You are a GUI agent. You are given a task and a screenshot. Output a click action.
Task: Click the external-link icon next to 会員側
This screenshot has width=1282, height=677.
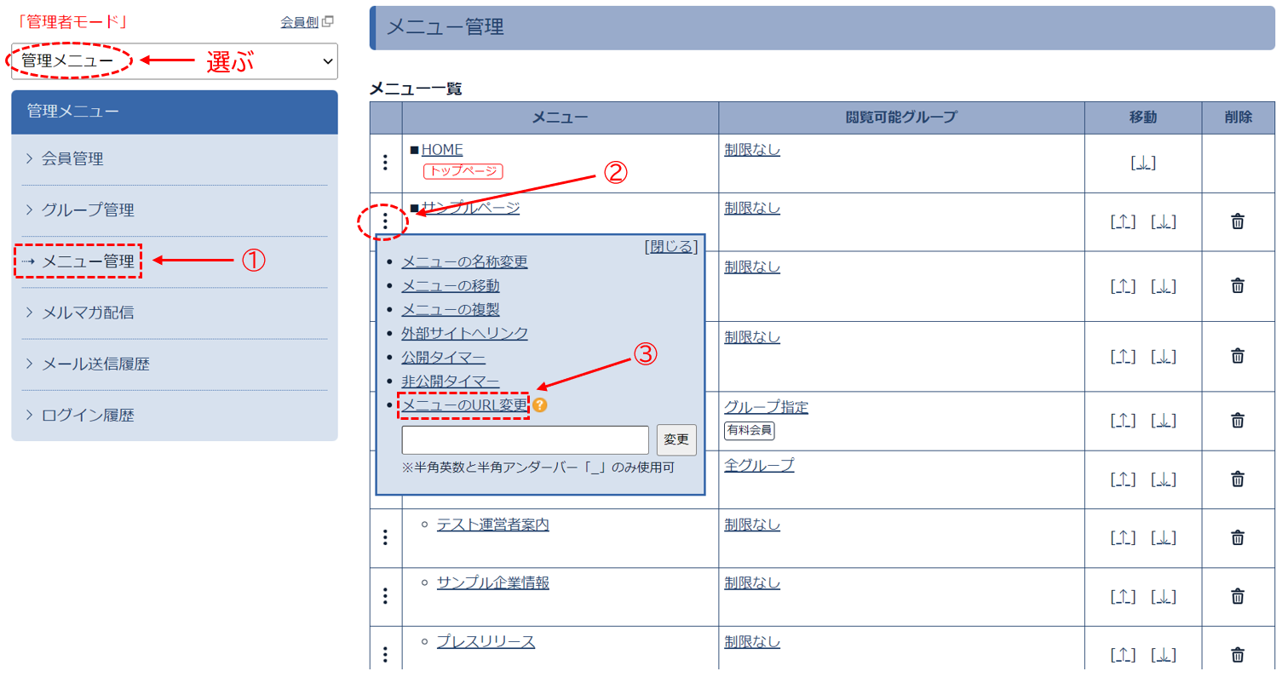tap(328, 22)
